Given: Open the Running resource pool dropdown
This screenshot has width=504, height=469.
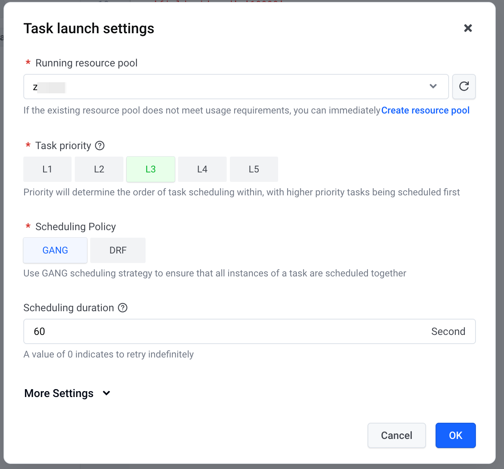Looking at the screenshot, I should (x=236, y=87).
